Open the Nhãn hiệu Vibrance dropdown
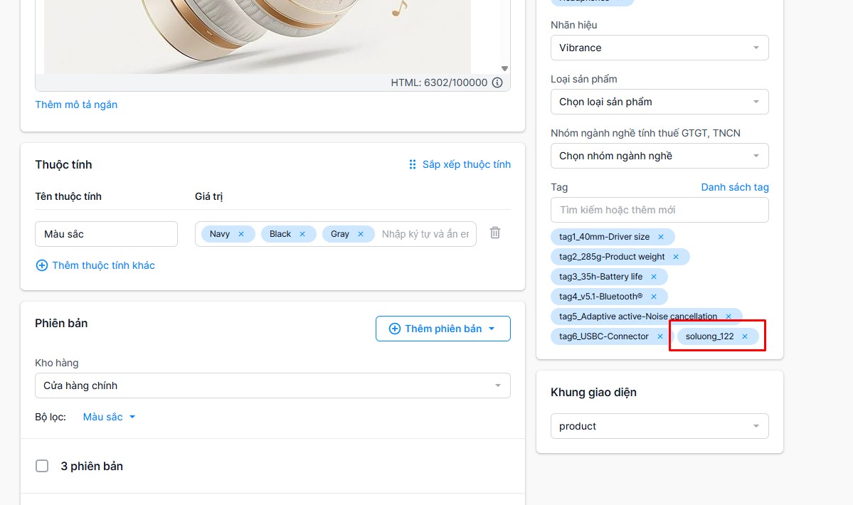The height and width of the screenshot is (505, 853). [x=659, y=48]
